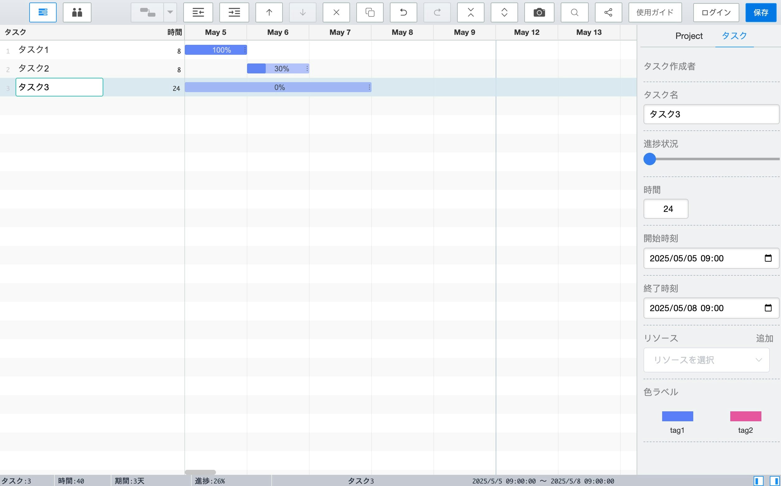This screenshot has width=781, height=486.
Task: Switch to resource people view
Action: 77,12
